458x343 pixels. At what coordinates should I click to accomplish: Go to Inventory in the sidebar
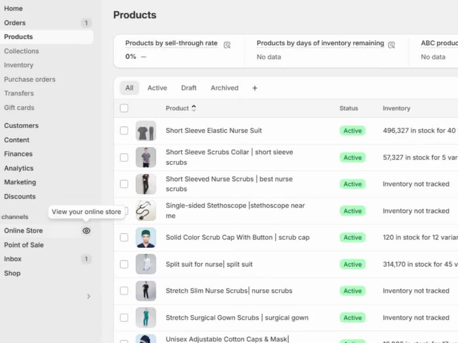pos(19,65)
